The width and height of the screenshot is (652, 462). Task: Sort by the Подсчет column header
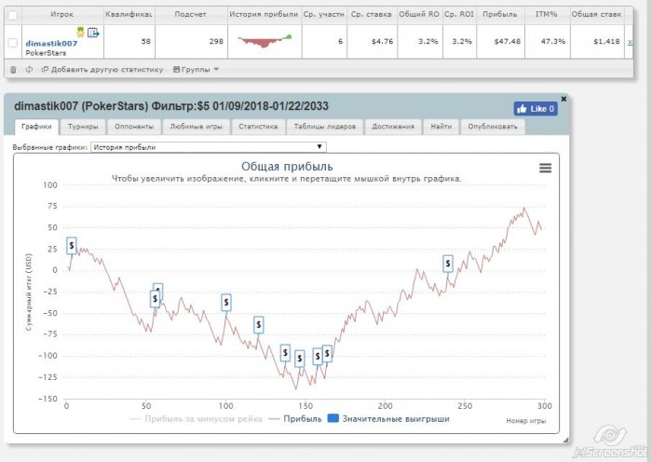(190, 14)
